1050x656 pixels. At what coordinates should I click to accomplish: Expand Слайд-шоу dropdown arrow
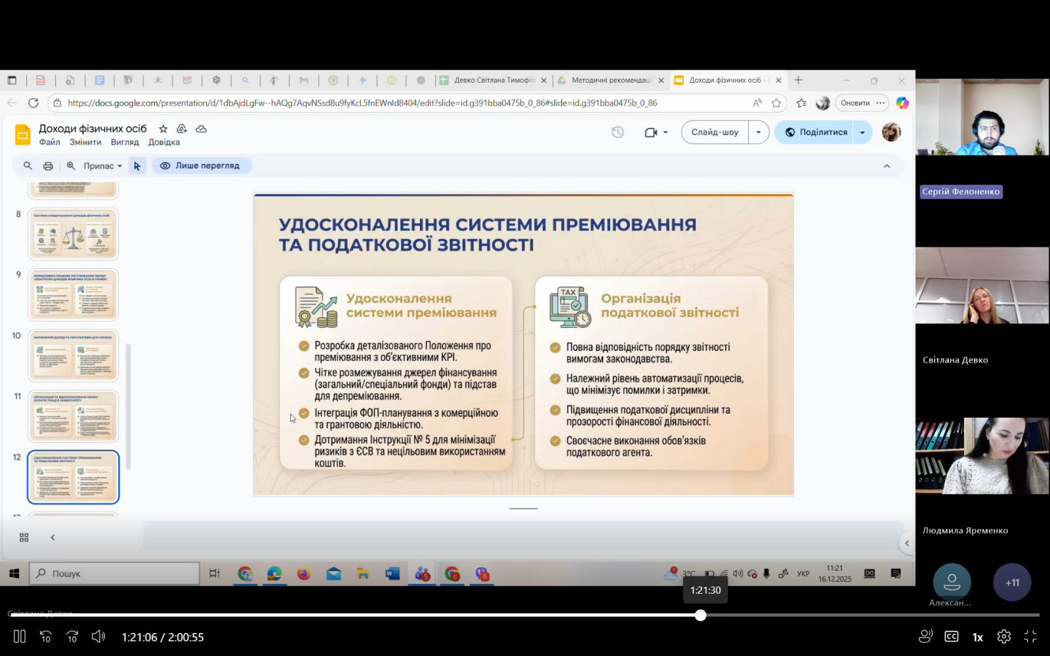click(x=759, y=133)
